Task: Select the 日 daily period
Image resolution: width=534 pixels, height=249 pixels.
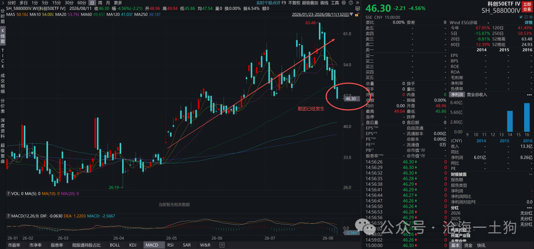Action: click(92, 3)
